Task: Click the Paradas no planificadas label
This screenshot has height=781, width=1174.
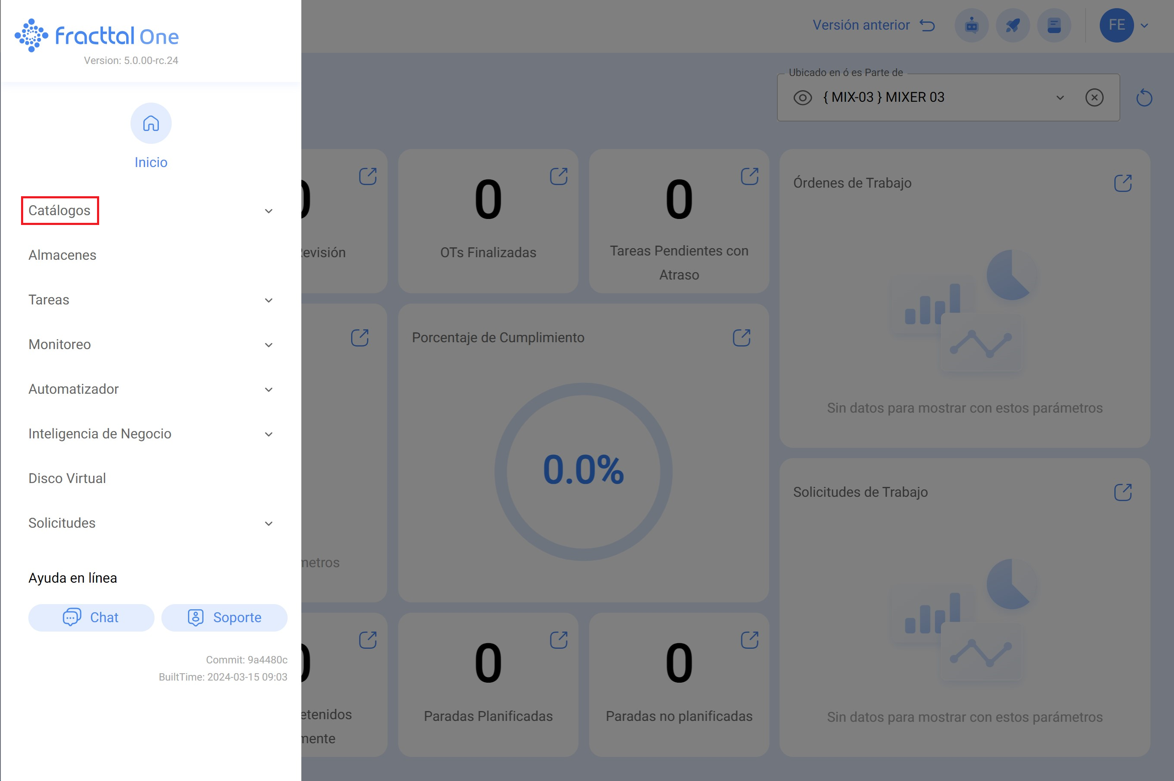Action: pyautogui.click(x=679, y=716)
